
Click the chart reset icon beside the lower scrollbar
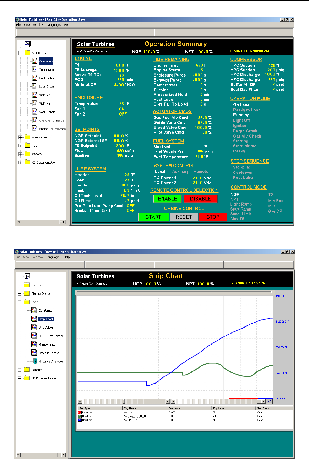pyautogui.click(x=269, y=401)
